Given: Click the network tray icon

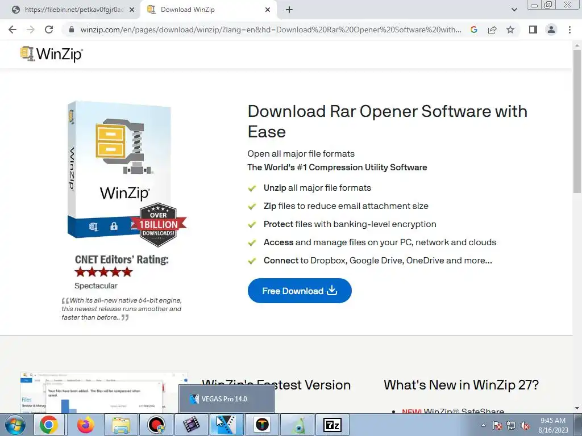Looking at the screenshot, I should tap(511, 425).
